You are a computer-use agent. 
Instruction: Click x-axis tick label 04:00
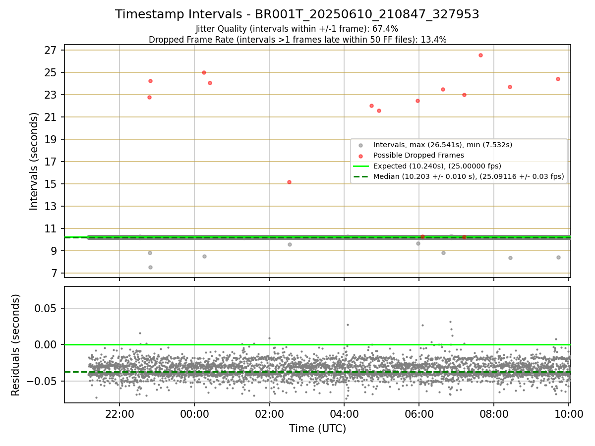click(344, 414)
